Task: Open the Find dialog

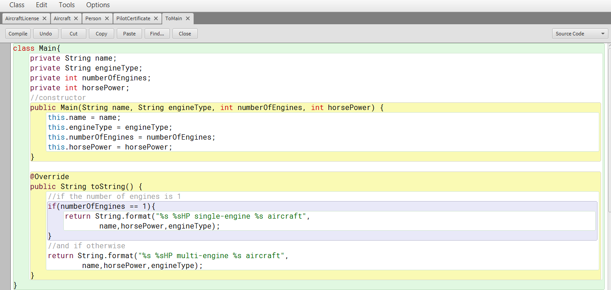Action: pos(157,33)
